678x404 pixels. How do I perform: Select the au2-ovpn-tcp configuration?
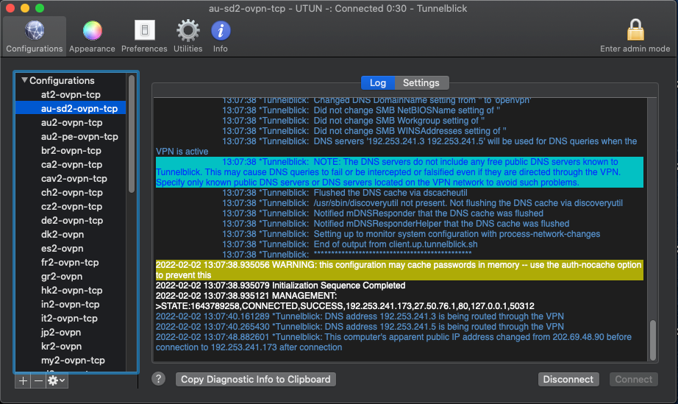coord(71,122)
